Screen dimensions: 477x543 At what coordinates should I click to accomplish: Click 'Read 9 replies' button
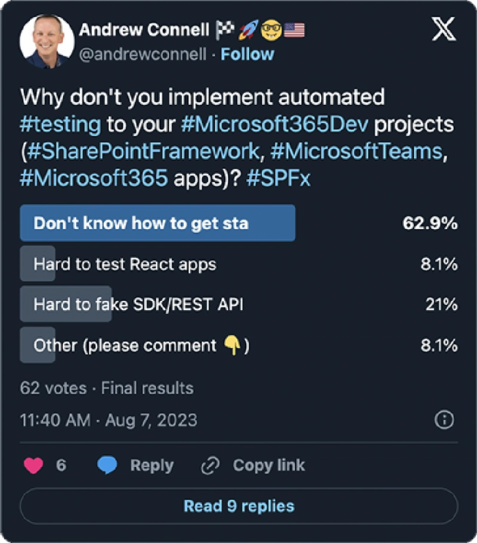click(238, 505)
